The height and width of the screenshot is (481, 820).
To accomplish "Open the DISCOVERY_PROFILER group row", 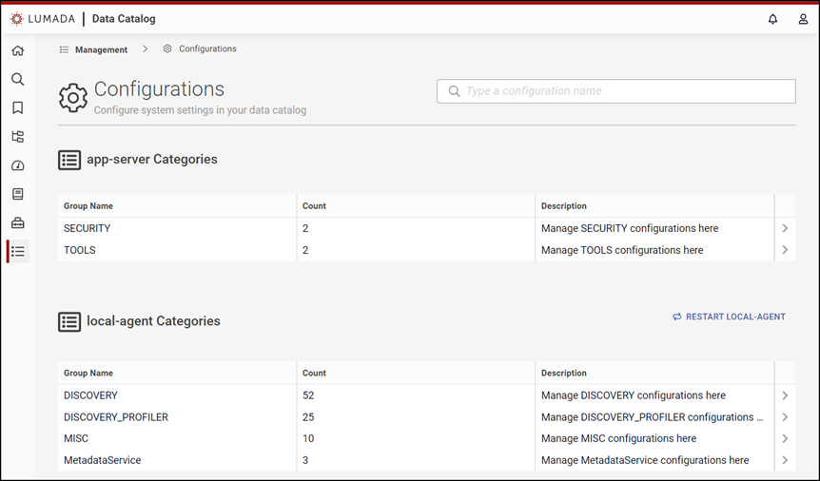I will click(x=116, y=417).
